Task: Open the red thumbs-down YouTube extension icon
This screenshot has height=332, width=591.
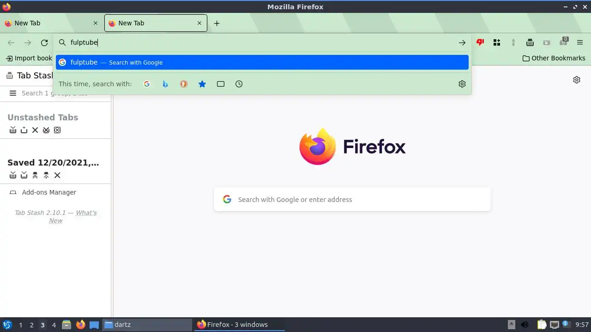Action: coord(480,42)
